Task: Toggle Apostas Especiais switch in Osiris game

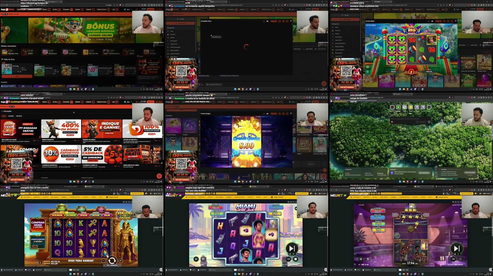Action: [38, 246]
